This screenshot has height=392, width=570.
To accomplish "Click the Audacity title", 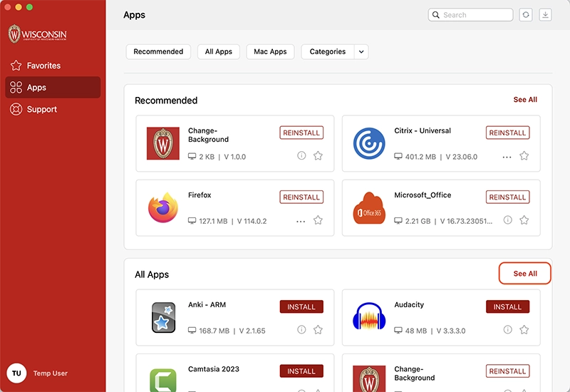I will click(409, 305).
